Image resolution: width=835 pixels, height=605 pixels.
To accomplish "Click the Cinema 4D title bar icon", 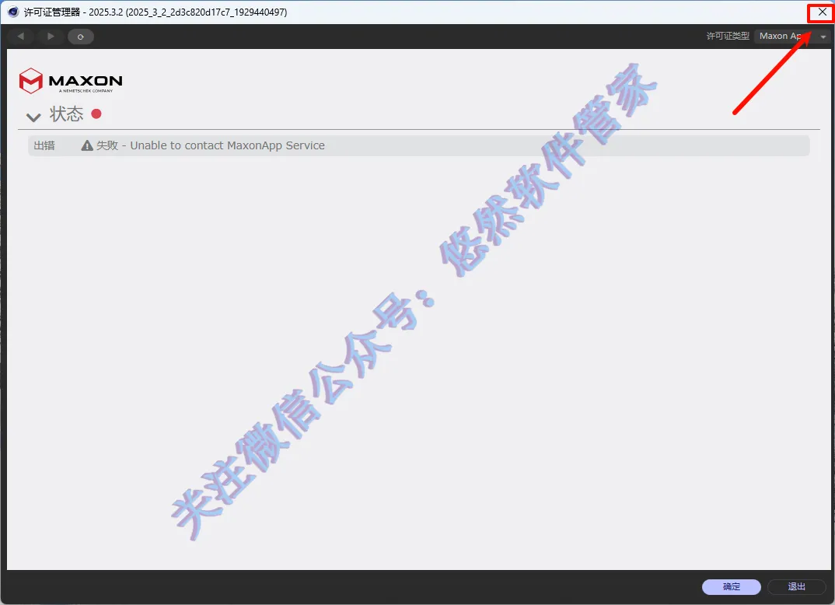I will click(x=13, y=12).
